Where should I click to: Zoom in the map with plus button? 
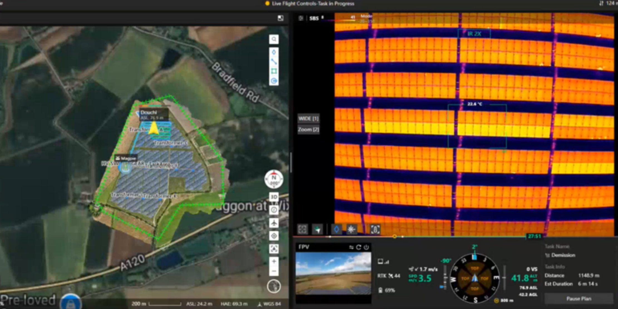click(x=274, y=261)
